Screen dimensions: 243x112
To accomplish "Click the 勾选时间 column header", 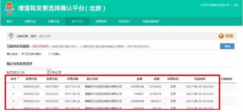I will (200, 79).
